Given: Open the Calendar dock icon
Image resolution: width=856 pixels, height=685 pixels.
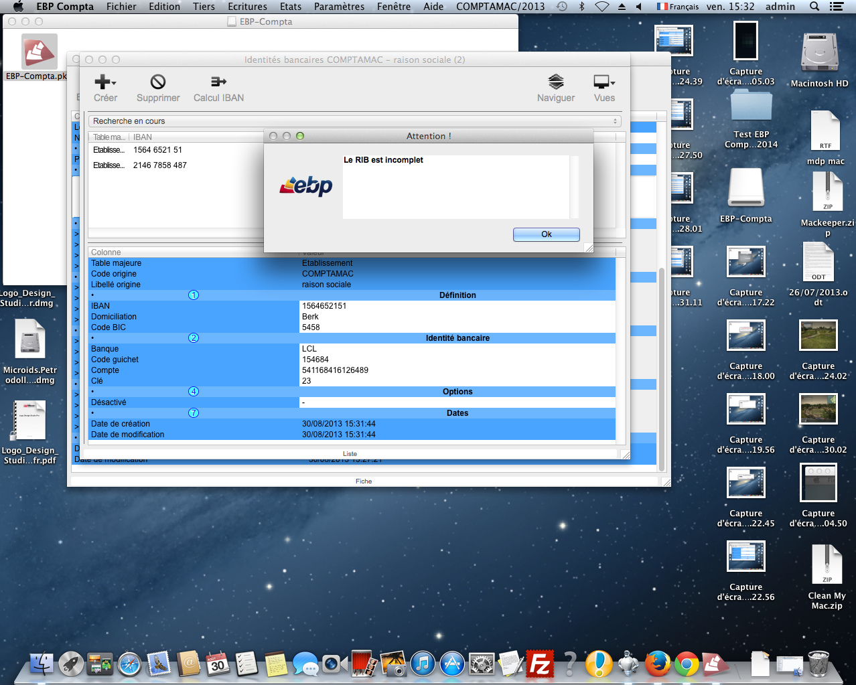Looking at the screenshot, I should pyautogui.click(x=218, y=664).
